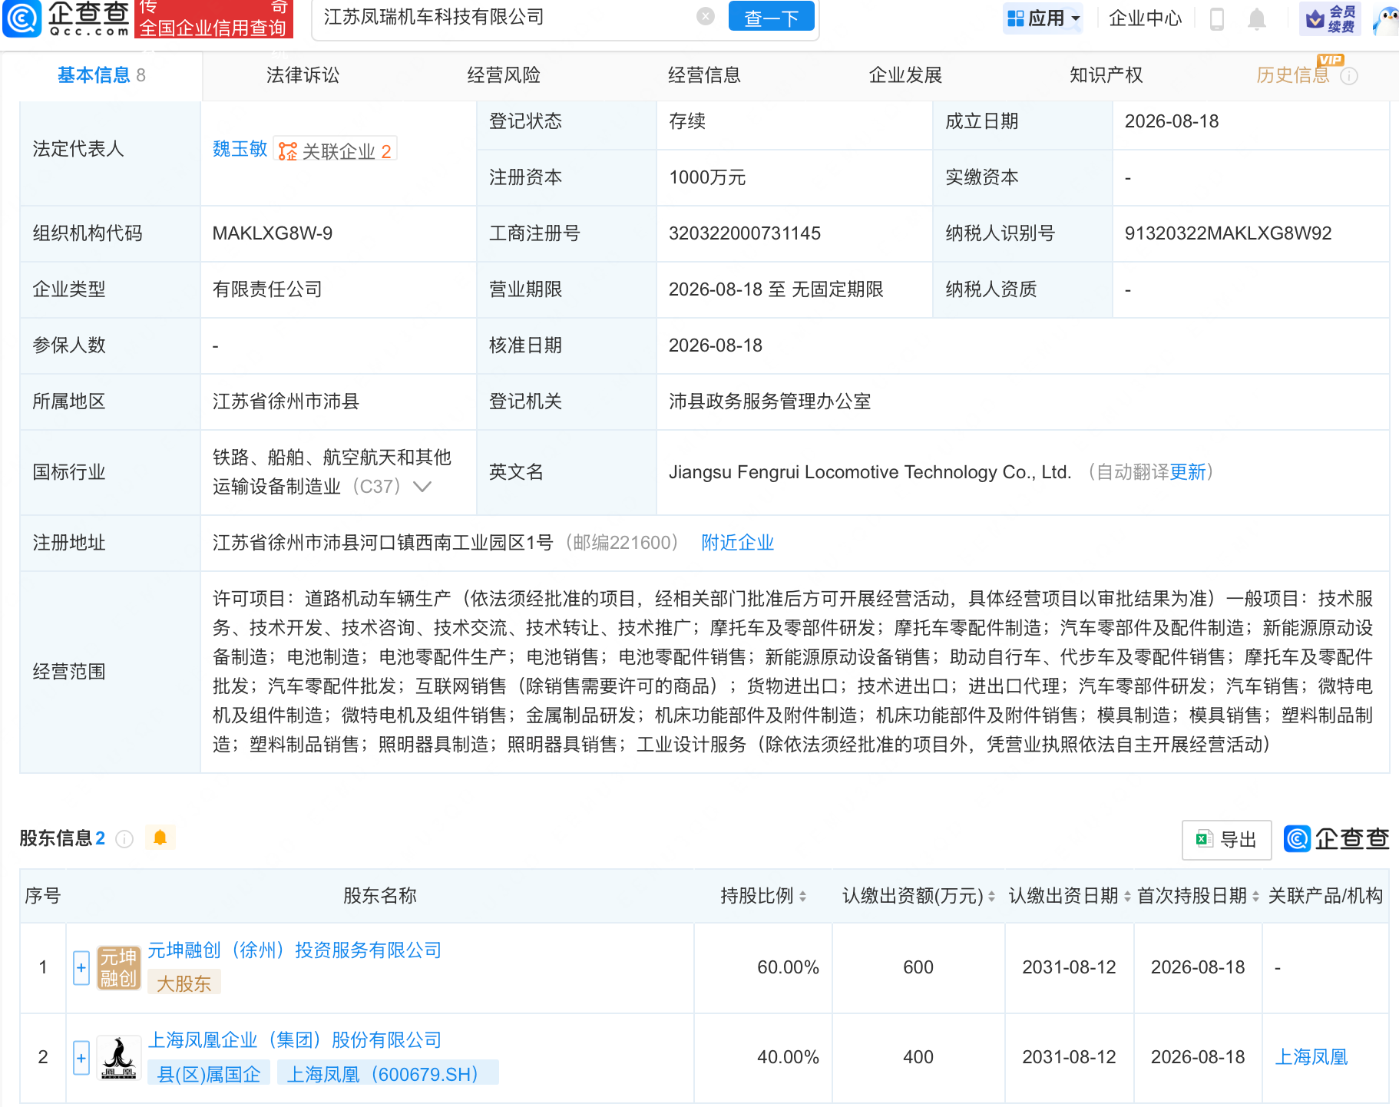Click the 上海凤凰（600679.SH）stock tag
The height and width of the screenshot is (1107, 1399).
click(x=388, y=1074)
